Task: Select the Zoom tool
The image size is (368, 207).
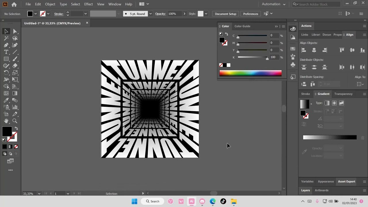Action: (x=15, y=121)
